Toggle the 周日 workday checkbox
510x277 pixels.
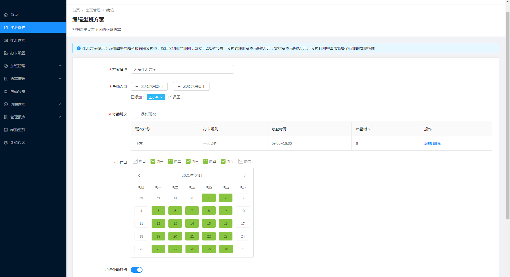[135, 161]
